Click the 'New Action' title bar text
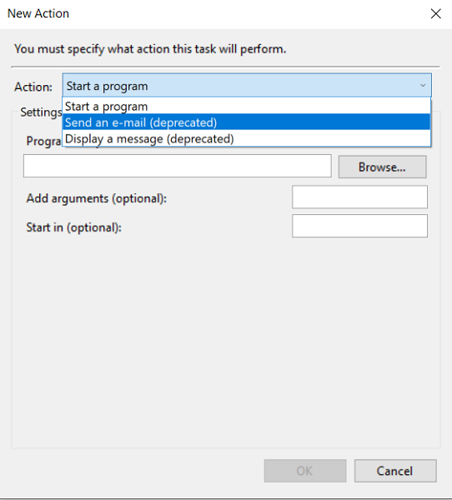 pos(38,13)
